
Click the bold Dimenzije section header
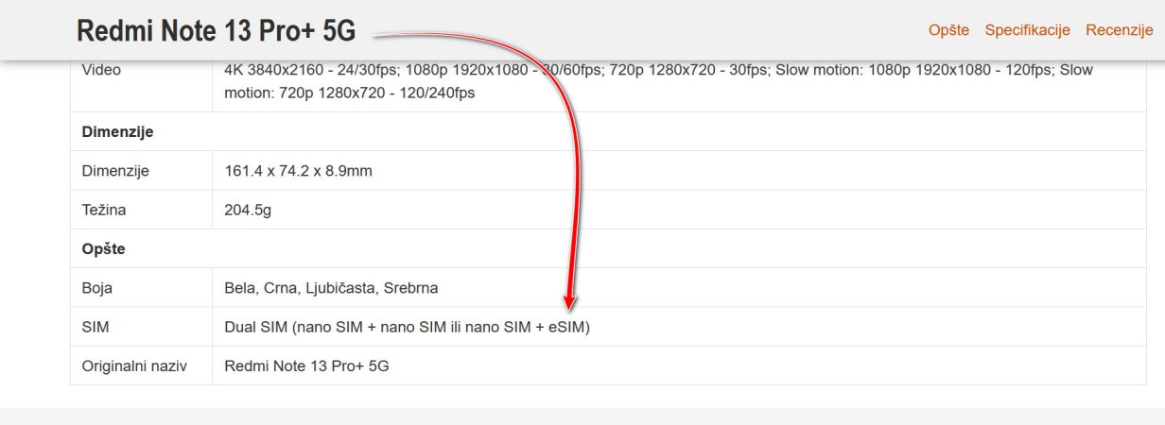point(117,132)
